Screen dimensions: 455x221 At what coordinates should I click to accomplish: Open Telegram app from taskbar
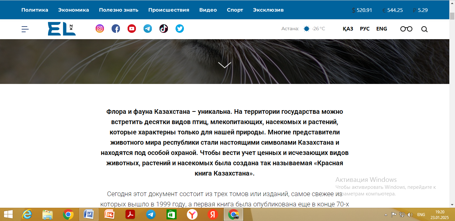[151, 215]
